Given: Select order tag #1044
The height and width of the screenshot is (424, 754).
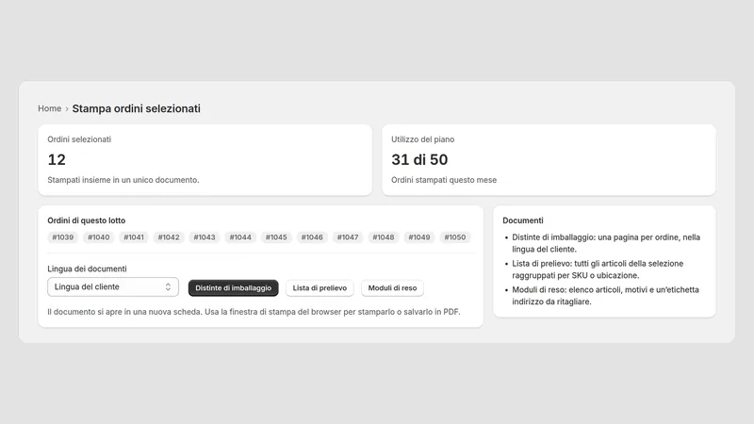Looking at the screenshot, I should [240, 237].
